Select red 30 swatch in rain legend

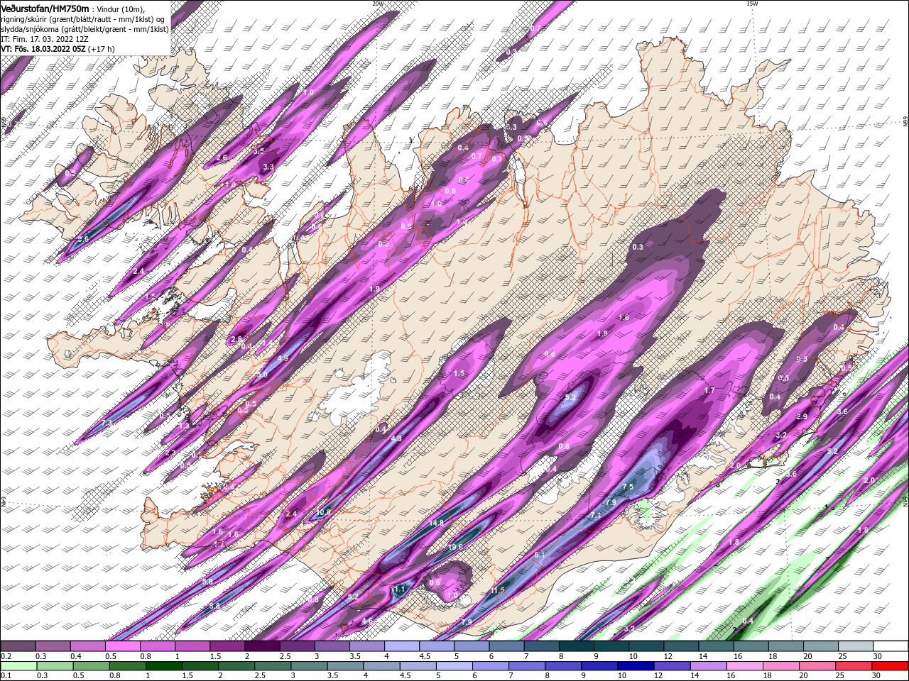[x=890, y=666]
